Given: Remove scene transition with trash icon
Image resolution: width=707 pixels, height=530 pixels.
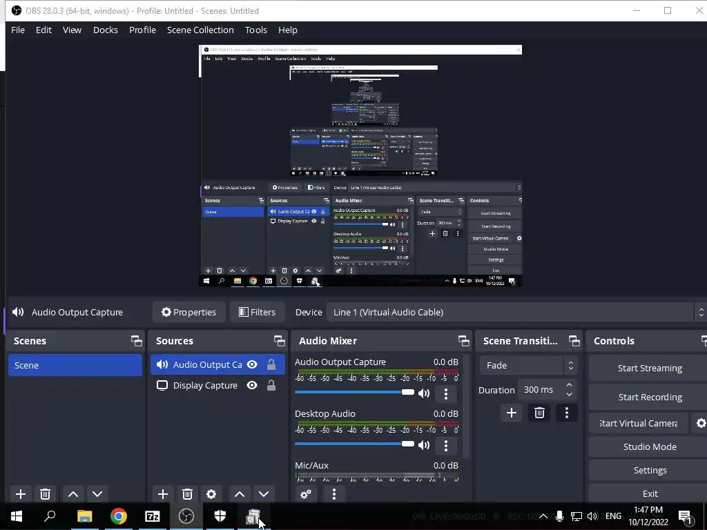Looking at the screenshot, I should tap(539, 413).
